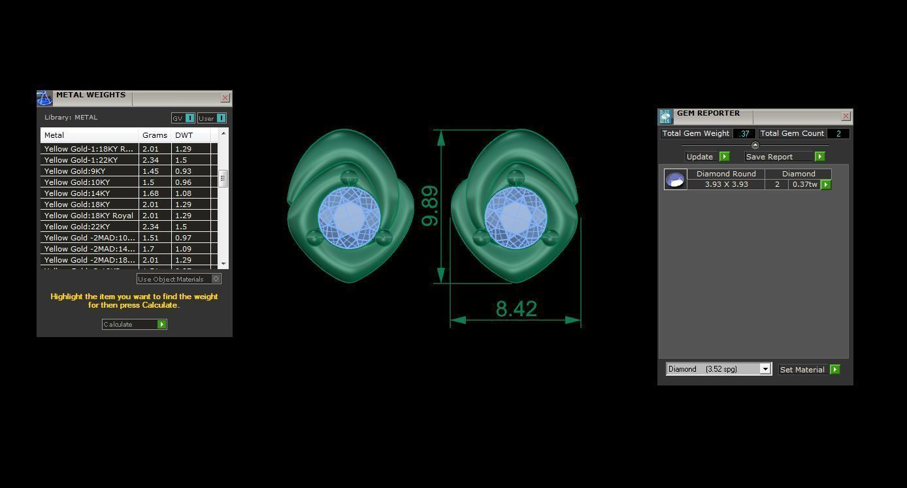This screenshot has width=907, height=488.
Task: Click green arrow beside 0.37tw gem entry
Action: (x=826, y=185)
